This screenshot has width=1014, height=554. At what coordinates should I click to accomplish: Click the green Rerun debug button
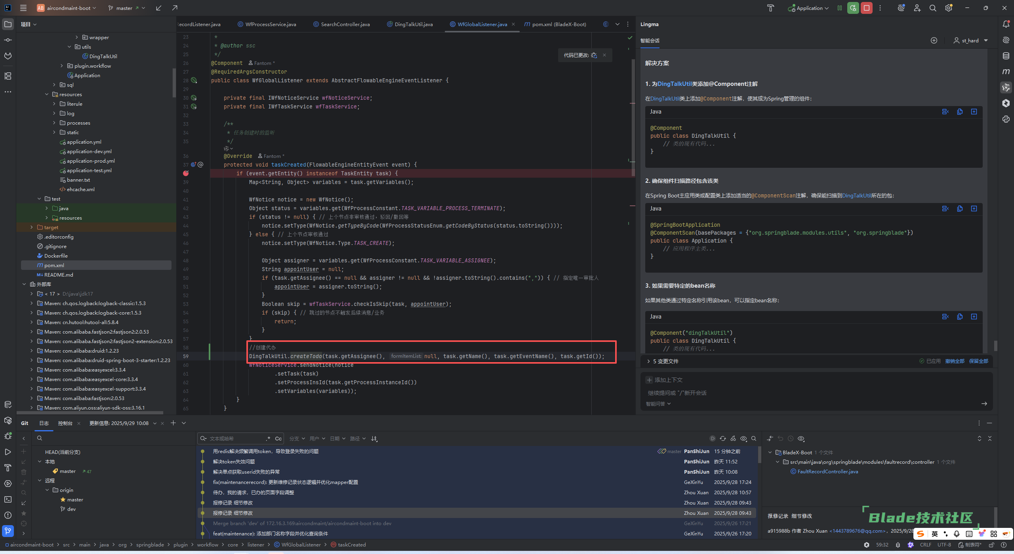point(853,8)
